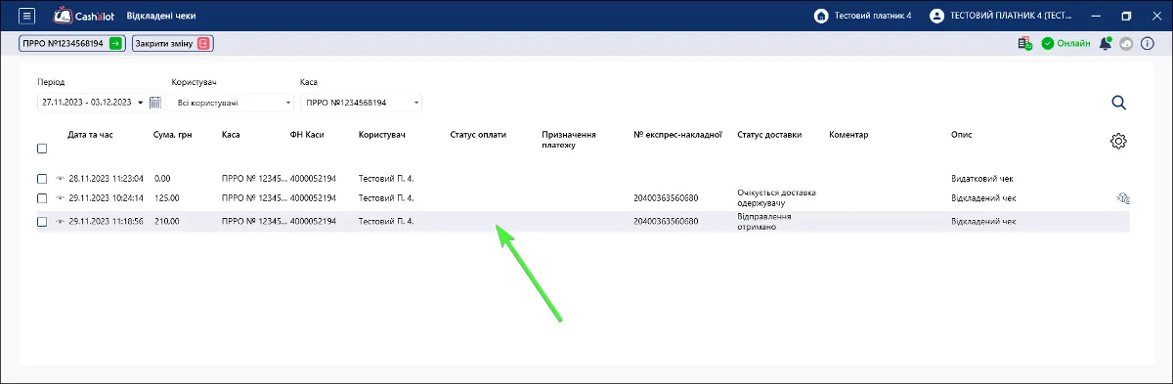Click the ФН Каси column header

coord(307,135)
